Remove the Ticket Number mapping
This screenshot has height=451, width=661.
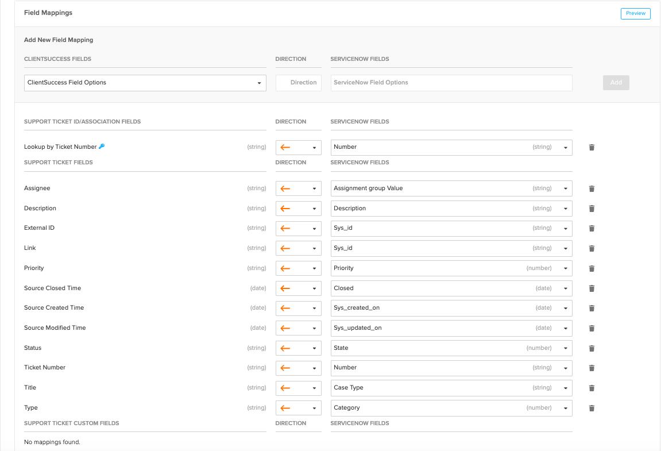click(x=592, y=368)
